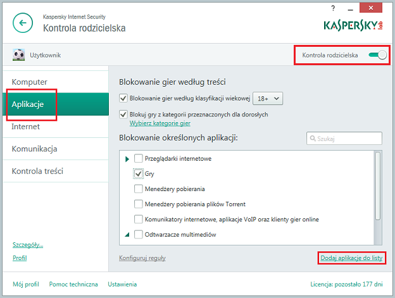Click the application list scrollbar thumb

(378, 186)
